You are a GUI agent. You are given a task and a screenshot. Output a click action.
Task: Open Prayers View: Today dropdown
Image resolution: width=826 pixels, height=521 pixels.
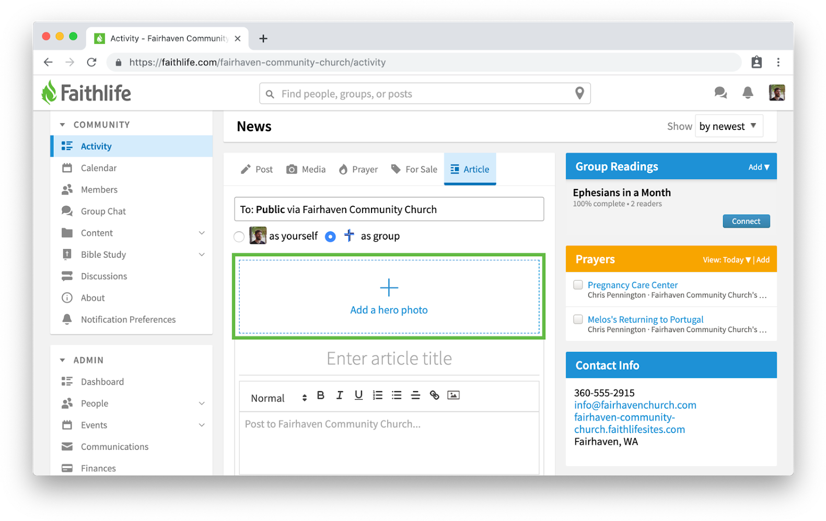(x=726, y=260)
